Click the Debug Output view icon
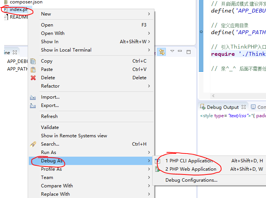This screenshot has height=198, width=266. coord(203,107)
